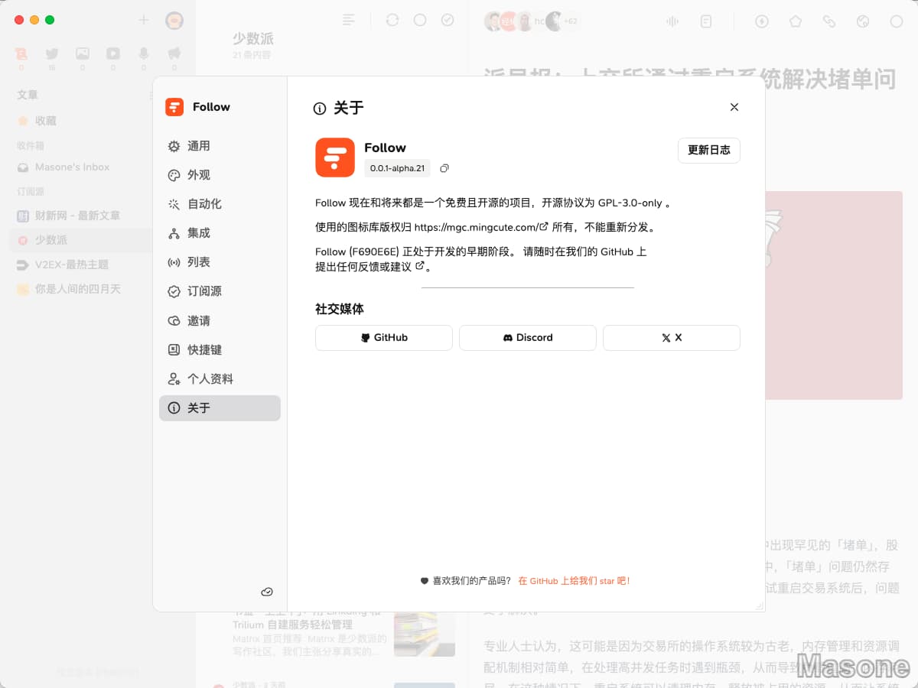Image resolution: width=918 pixels, height=688 pixels.
Task: Select the 关于 settings tab
Action: coord(220,408)
